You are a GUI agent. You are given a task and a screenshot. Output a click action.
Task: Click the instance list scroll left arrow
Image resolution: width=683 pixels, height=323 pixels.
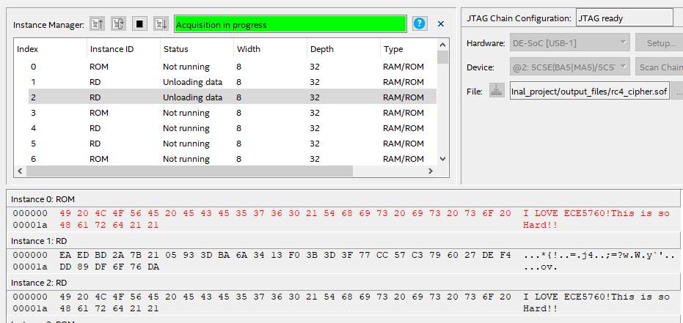tap(20, 171)
